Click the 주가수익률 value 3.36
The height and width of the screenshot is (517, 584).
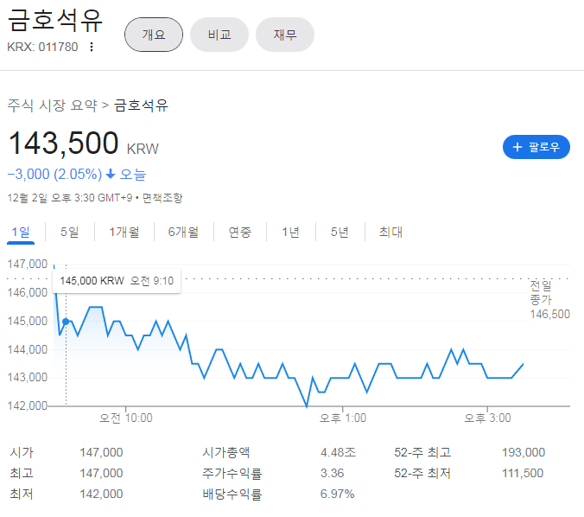pyautogui.click(x=333, y=473)
